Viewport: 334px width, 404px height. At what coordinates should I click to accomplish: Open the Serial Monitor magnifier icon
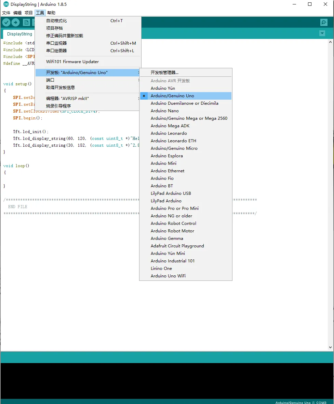324,22
